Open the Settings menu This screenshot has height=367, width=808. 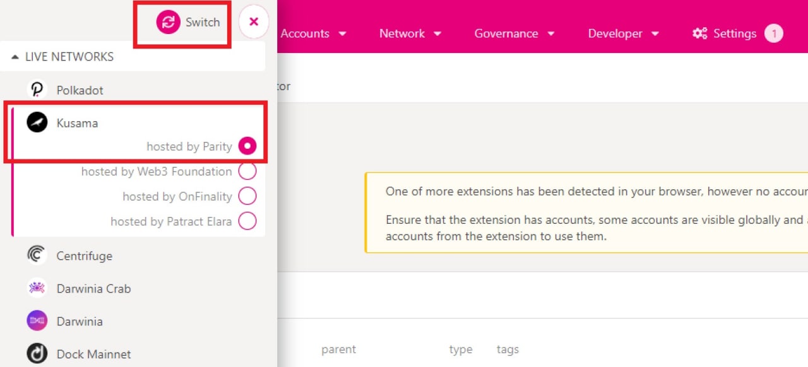coord(737,33)
